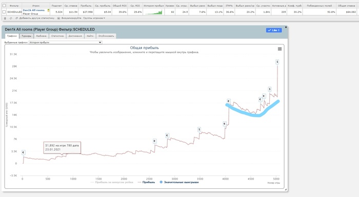
Task: Toggle the Прибыль series in the legend
Action: click(x=146, y=182)
